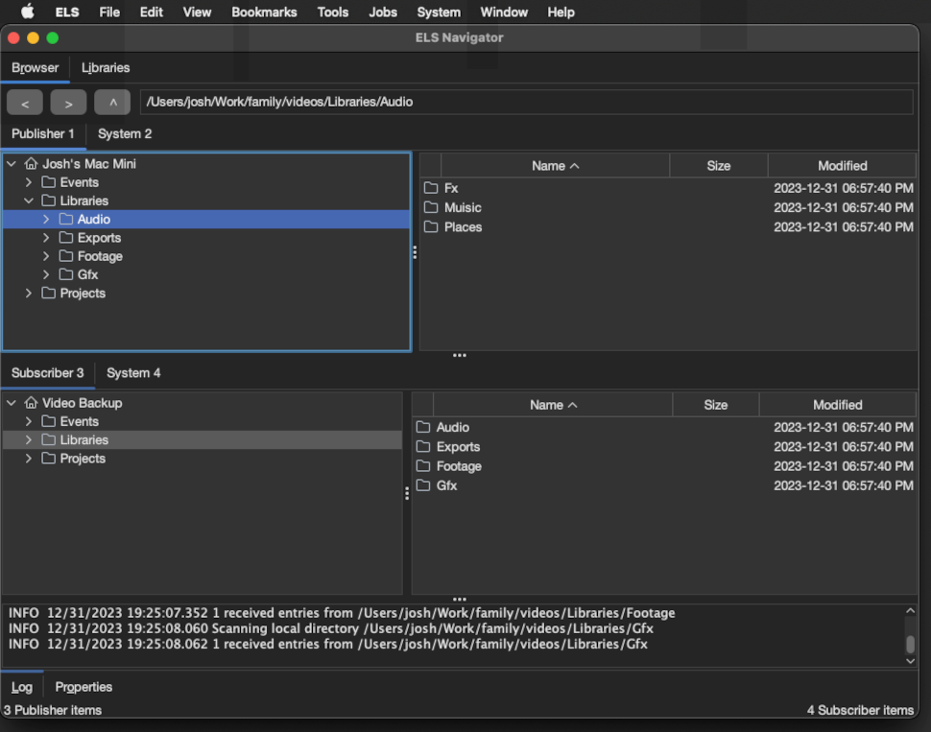
Task: Click the Footage folder icon in subscriber list
Action: coord(423,466)
